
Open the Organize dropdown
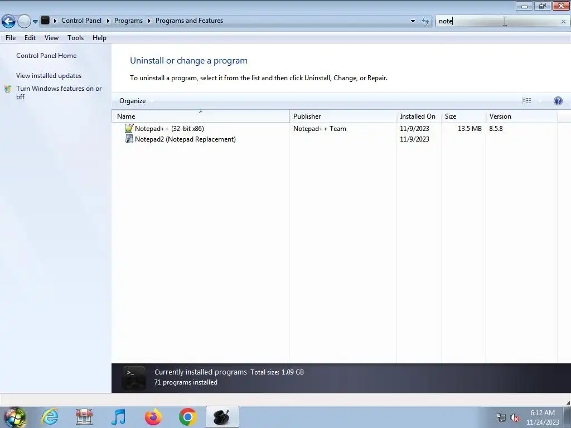coord(136,101)
